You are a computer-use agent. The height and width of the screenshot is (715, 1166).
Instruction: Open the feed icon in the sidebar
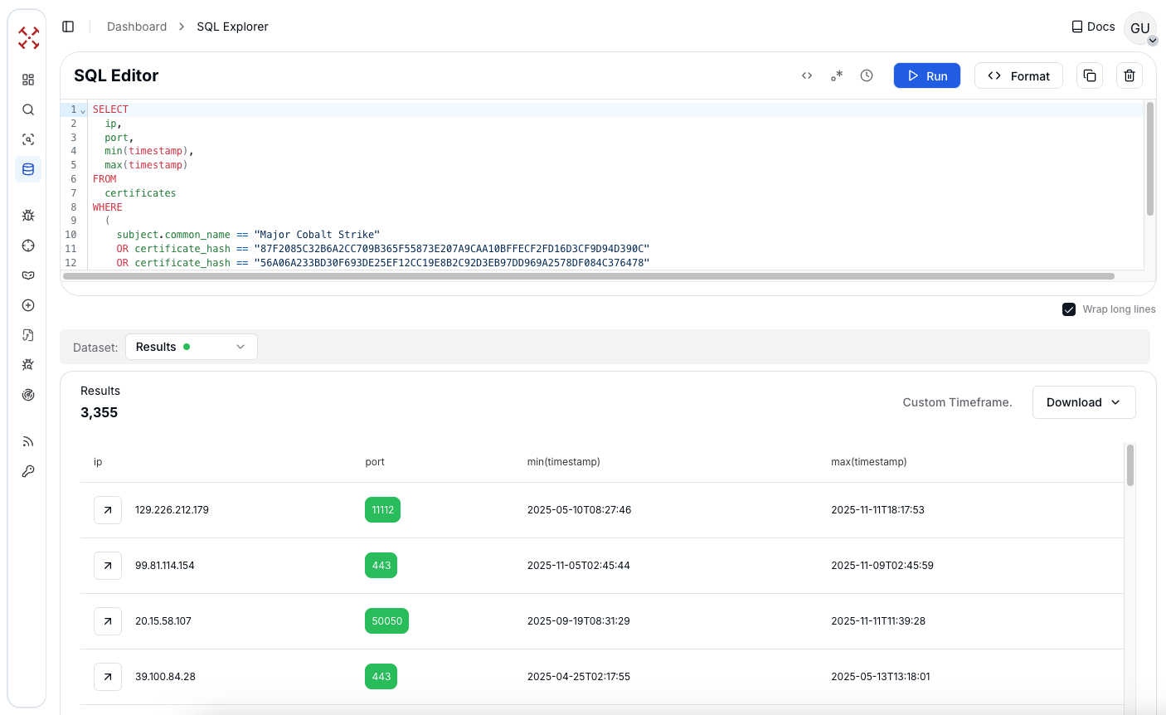[x=28, y=440]
